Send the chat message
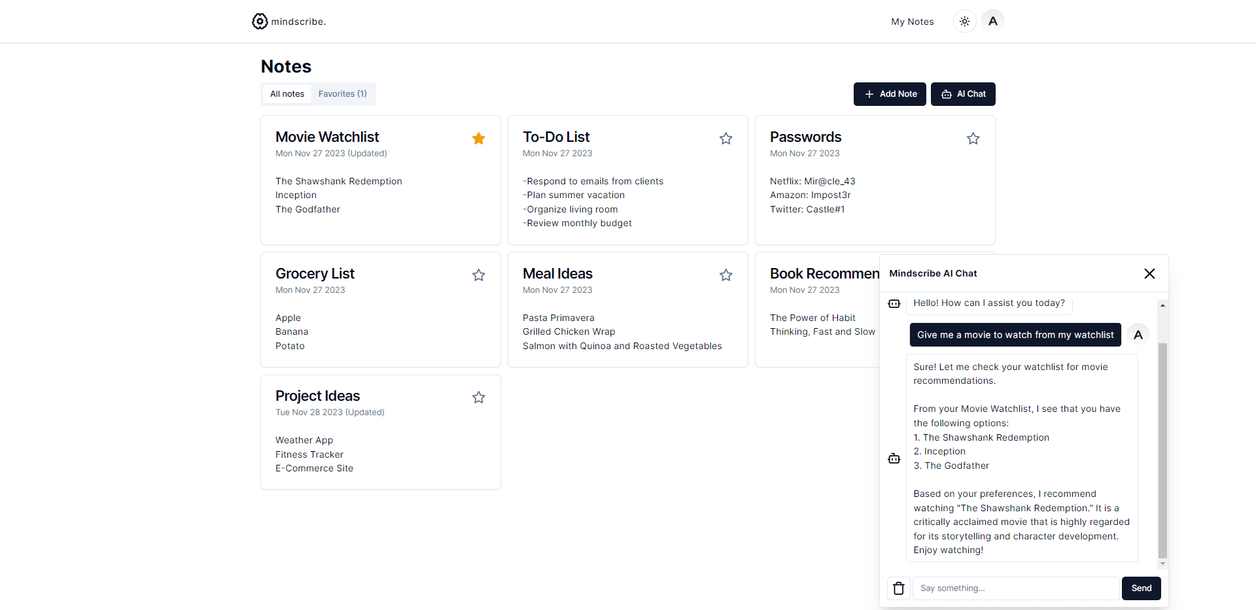Viewport: 1256px width, 610px height. (x=1142, y=588)
